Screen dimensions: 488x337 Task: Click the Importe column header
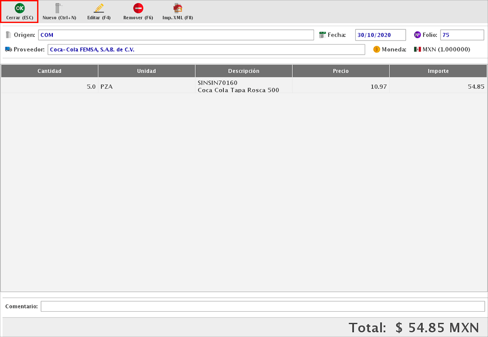(x=438, y=71)
